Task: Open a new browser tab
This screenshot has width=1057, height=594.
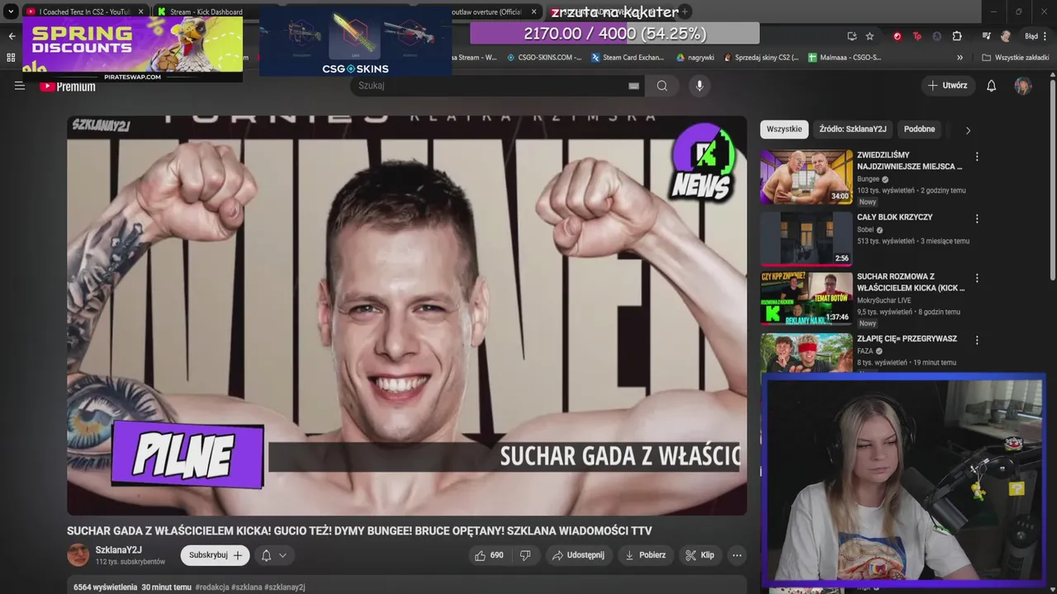Action: coord(685,12)
